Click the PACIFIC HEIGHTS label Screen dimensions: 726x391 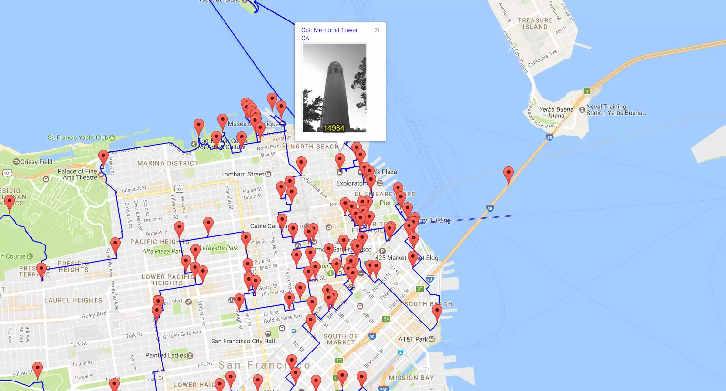click(159, 242)
